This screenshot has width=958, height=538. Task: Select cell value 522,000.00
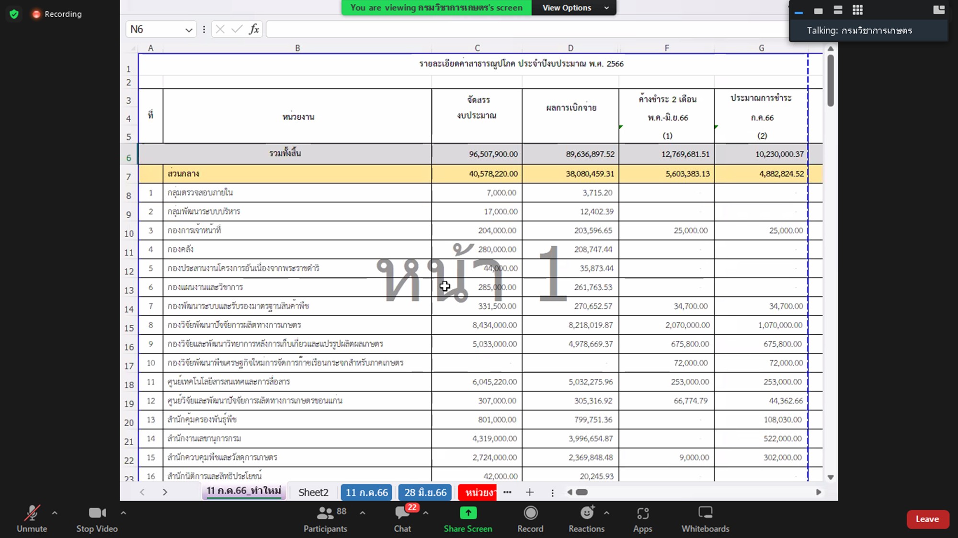coord(761,439)
